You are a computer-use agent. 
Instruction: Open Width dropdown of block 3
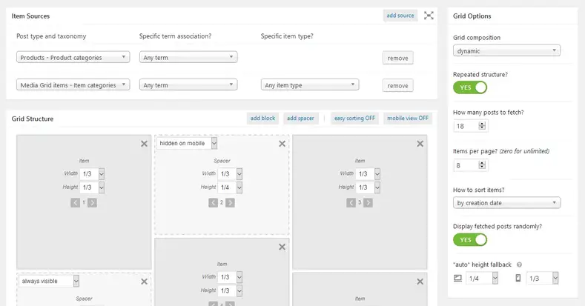coord(368,173)
